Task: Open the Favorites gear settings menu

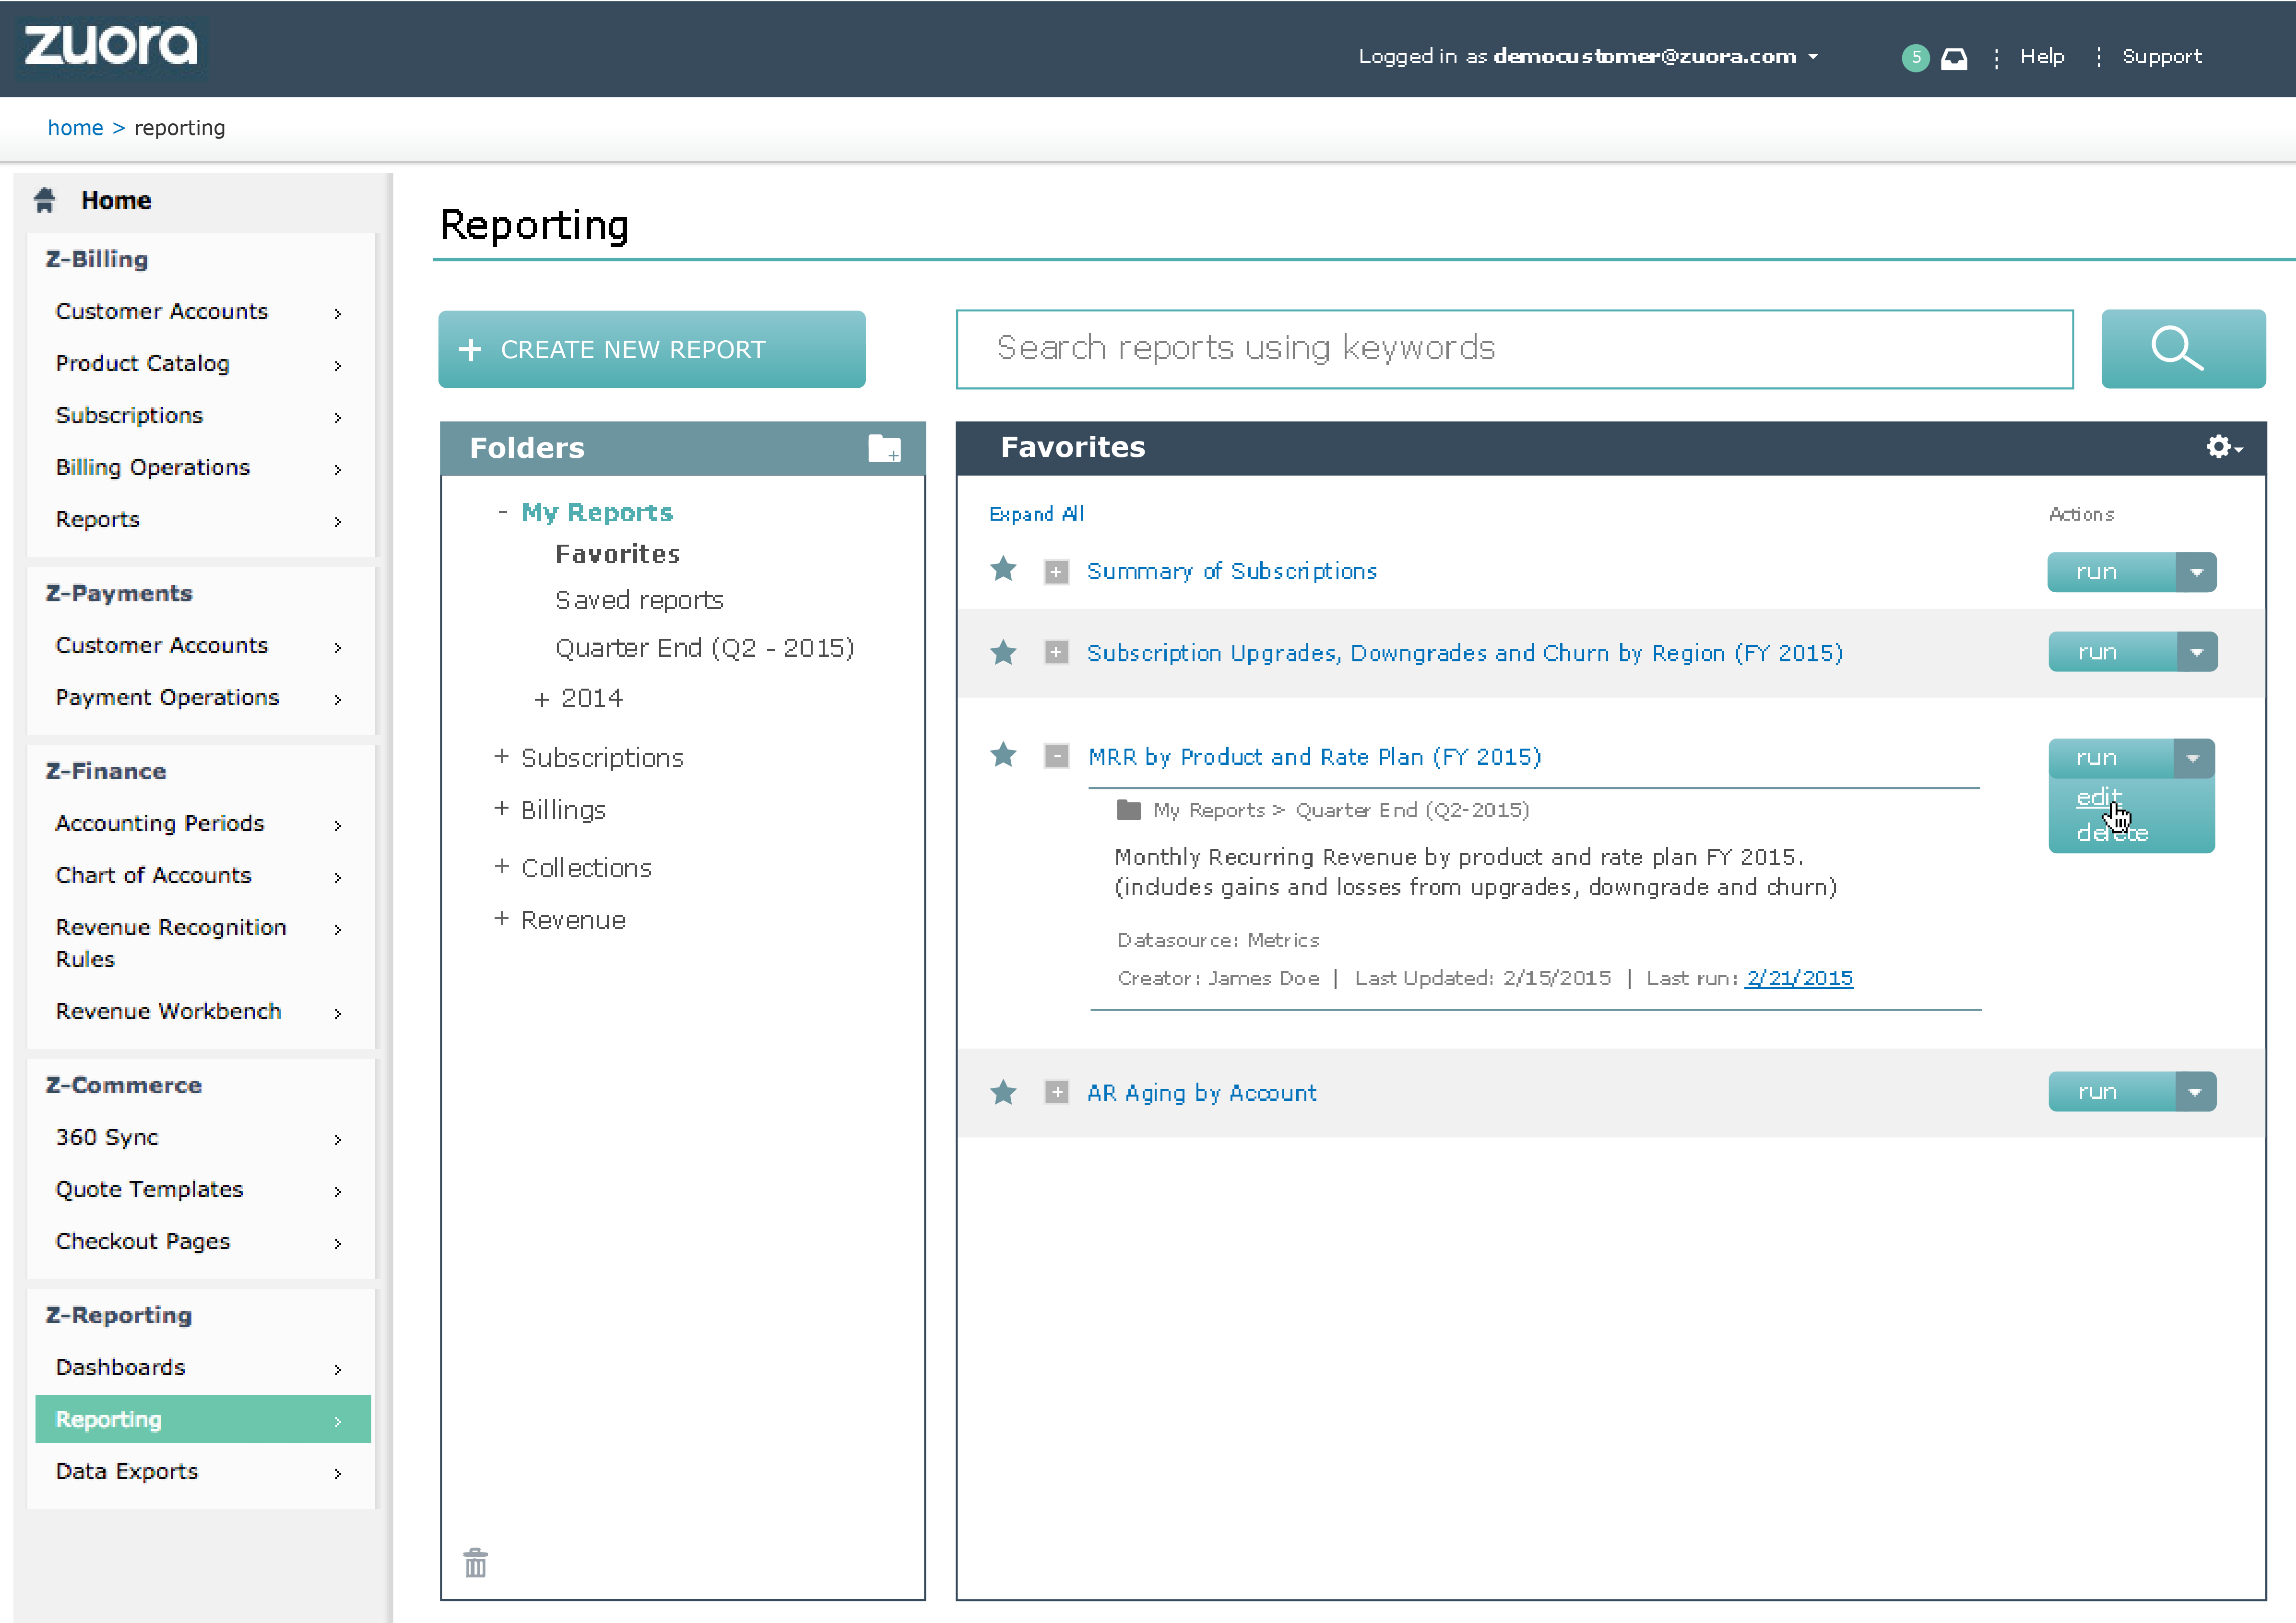Action: (x=2222, y=447)
